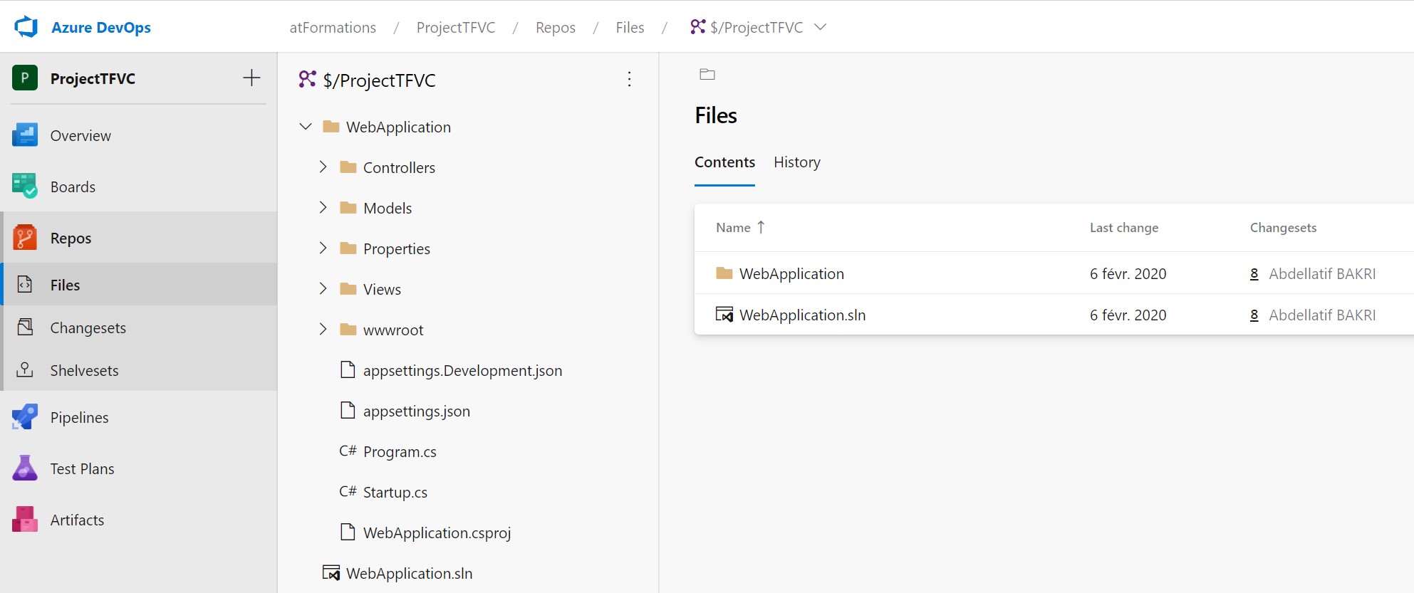Click the Azure DevOps logo icon

coord(26,27)
